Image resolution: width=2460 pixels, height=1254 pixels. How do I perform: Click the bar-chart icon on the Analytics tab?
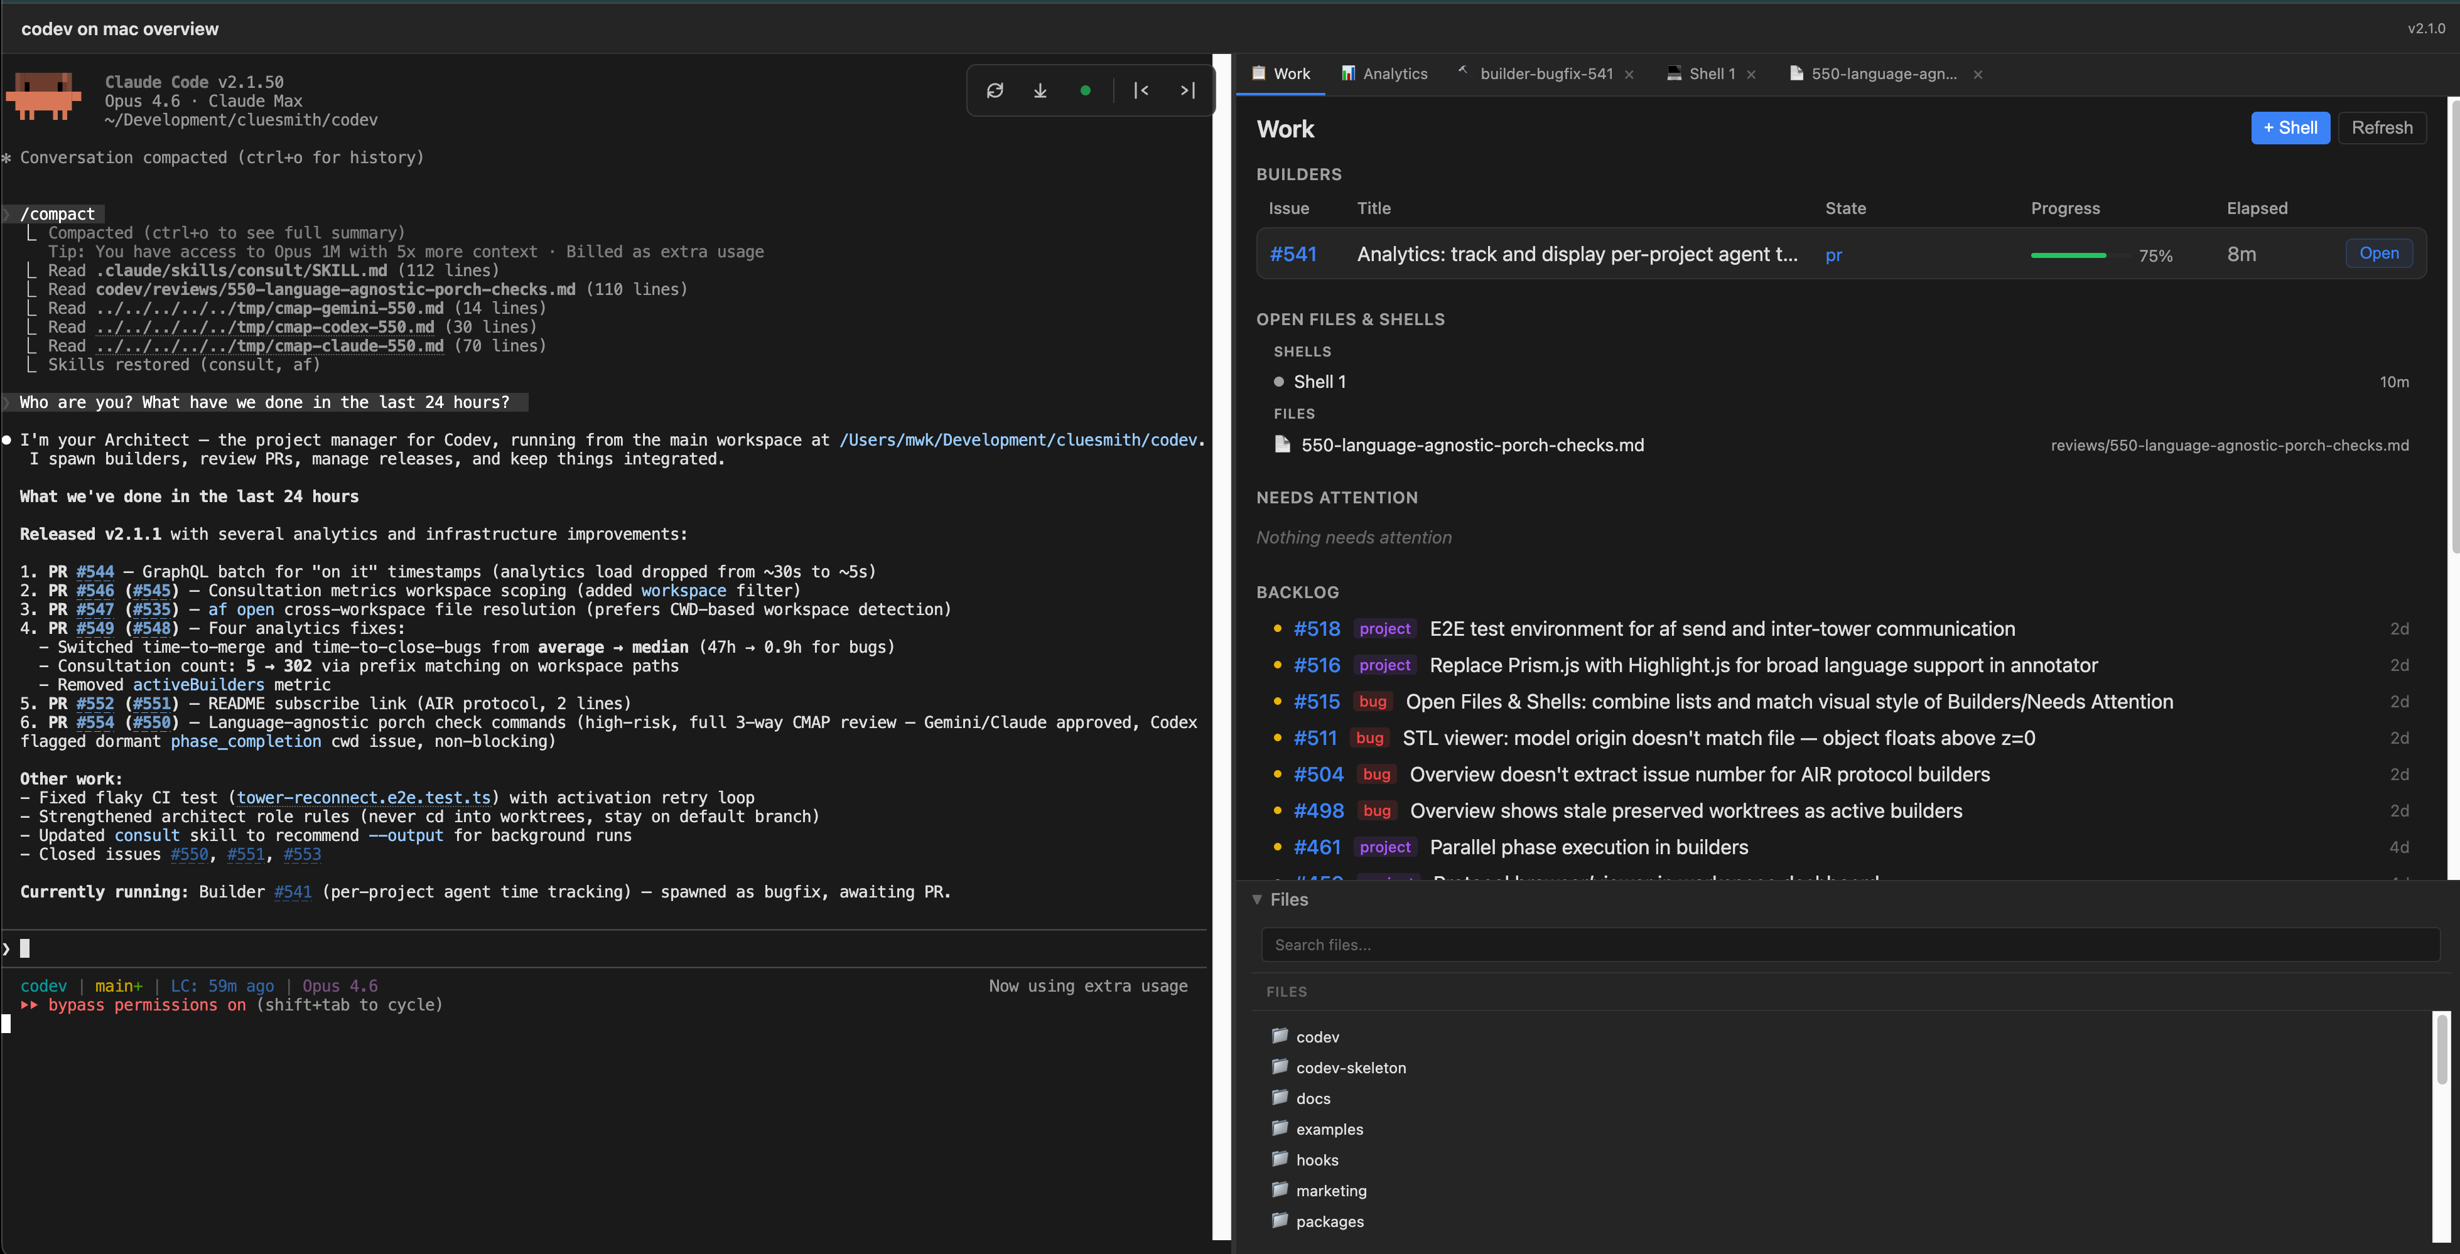coord(1349,73)
